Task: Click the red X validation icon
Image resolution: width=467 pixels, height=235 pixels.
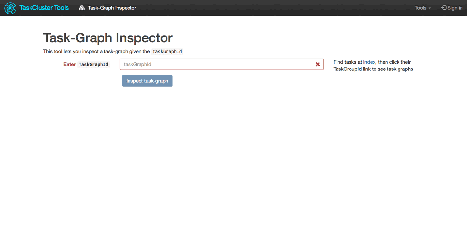Action: [x=318, y=64]
